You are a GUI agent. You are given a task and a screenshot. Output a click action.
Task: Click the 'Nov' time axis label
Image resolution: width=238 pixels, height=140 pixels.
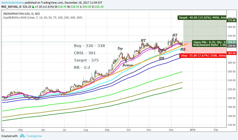click(x=149, y=130)
